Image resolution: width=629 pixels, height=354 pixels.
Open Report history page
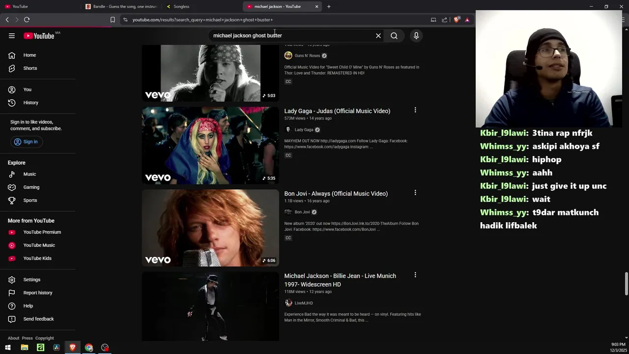point(38,293)
